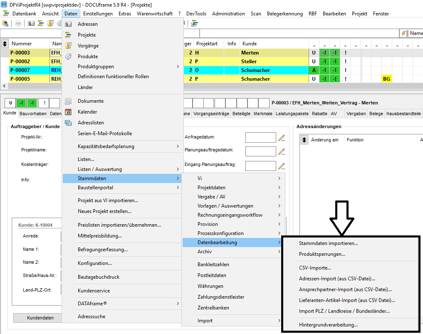Click sort icon beside Änderung am

point(304,140)
